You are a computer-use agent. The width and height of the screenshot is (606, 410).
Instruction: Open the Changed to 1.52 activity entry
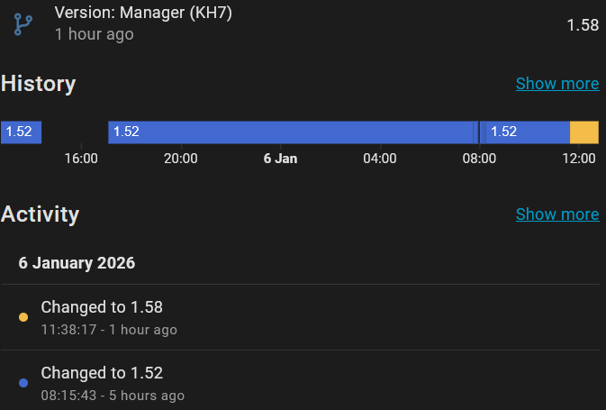(x=102, y=373)
